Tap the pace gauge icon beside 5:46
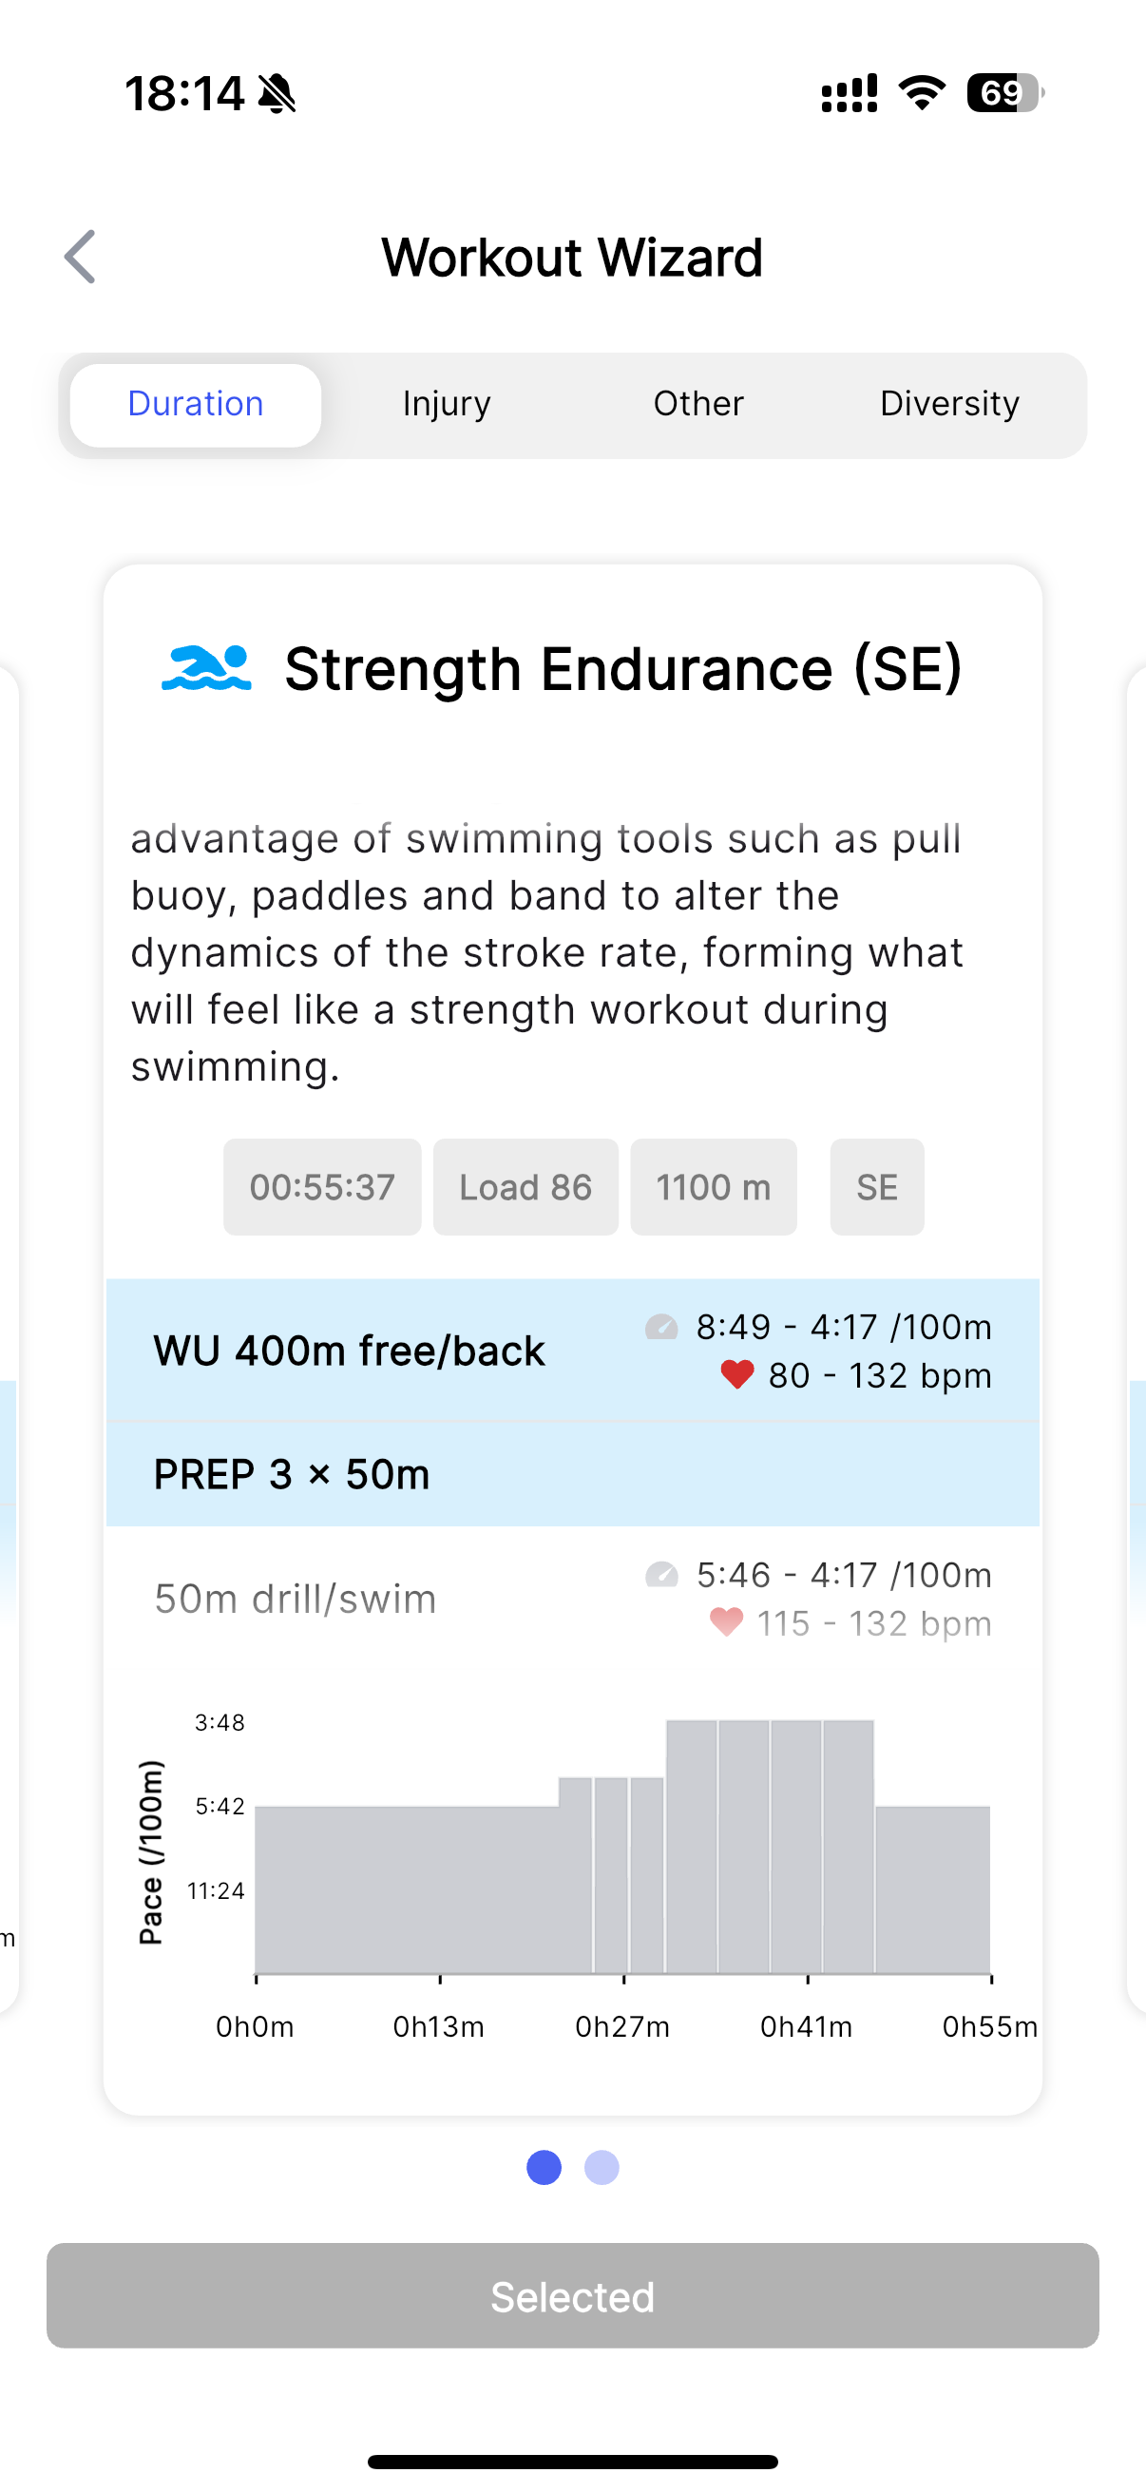This screenshot has height=2492, width=1146. coord(661,1574)
